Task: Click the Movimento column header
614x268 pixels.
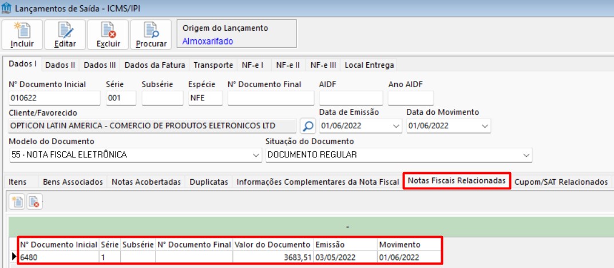Action: (x=410, y=245)
